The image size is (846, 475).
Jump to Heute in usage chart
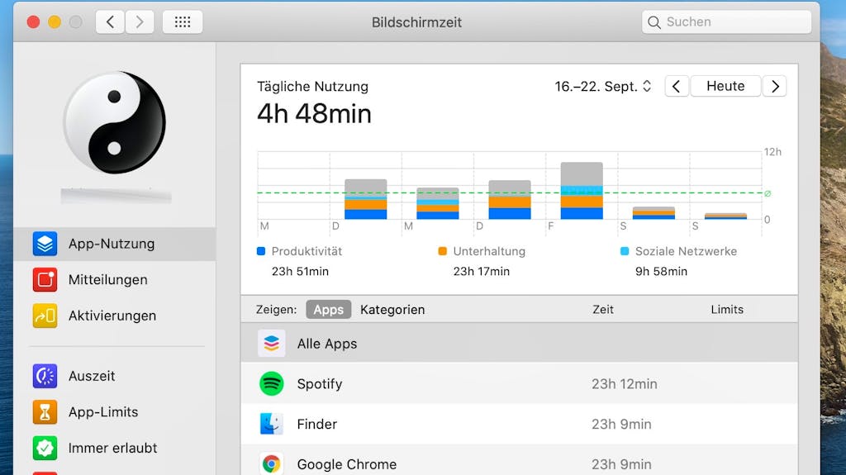[x=725, y=87]
